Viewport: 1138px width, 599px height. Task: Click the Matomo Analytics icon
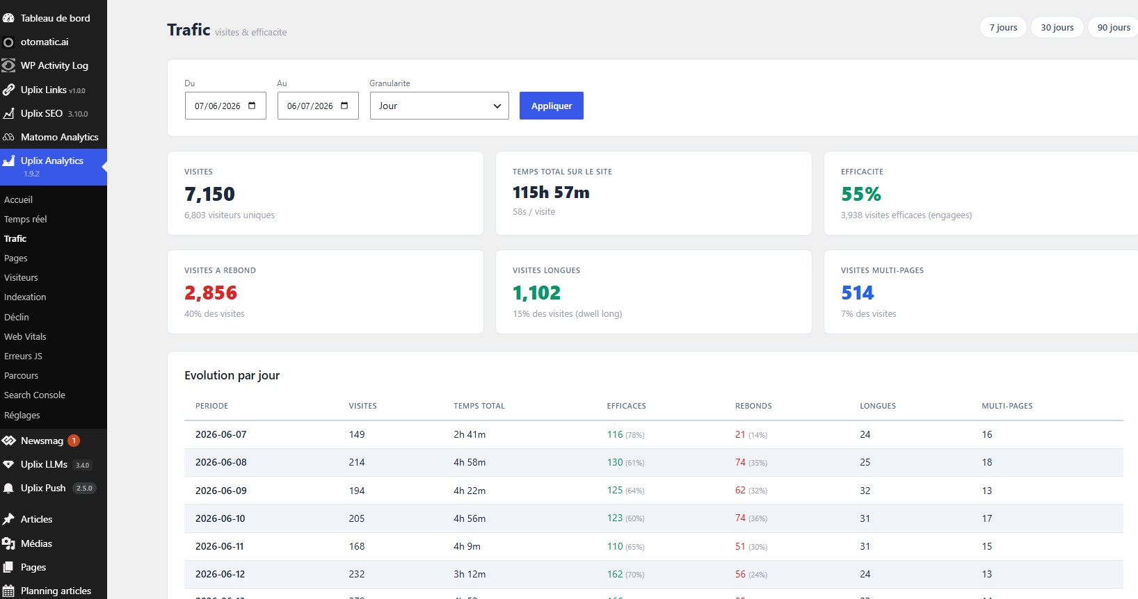[8, 137]
